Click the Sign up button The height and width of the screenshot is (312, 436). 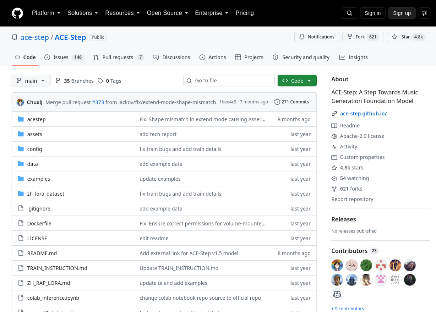[402, 13]
